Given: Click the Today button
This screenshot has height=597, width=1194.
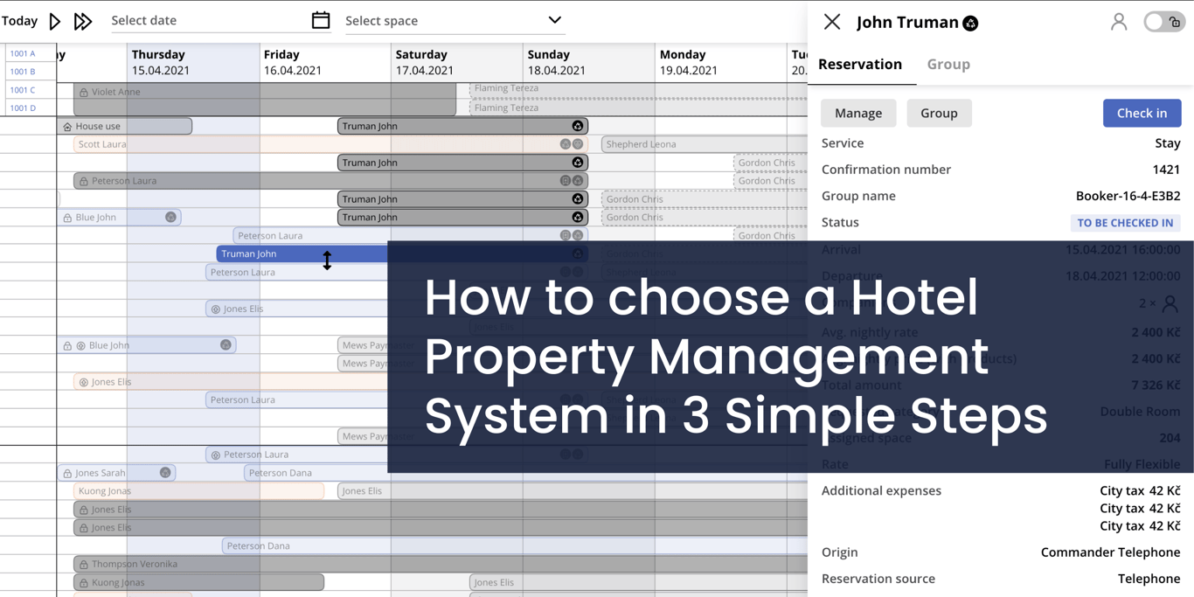Looking at the screenshot, I should 20,20.
